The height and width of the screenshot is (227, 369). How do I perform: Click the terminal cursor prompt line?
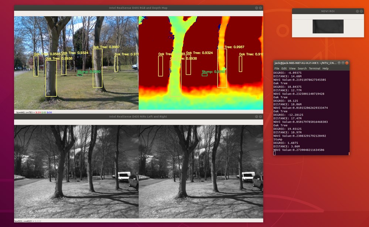[295, 153]
